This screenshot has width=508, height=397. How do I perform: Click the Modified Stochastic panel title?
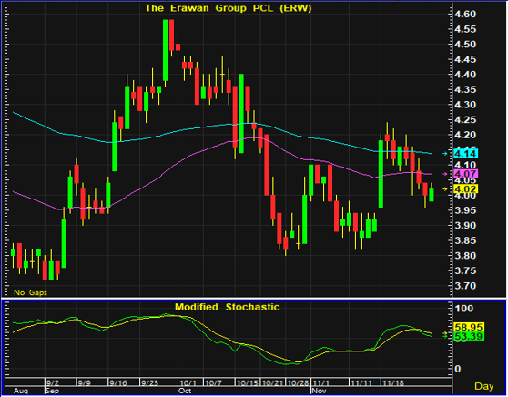(x=227, y=307)
